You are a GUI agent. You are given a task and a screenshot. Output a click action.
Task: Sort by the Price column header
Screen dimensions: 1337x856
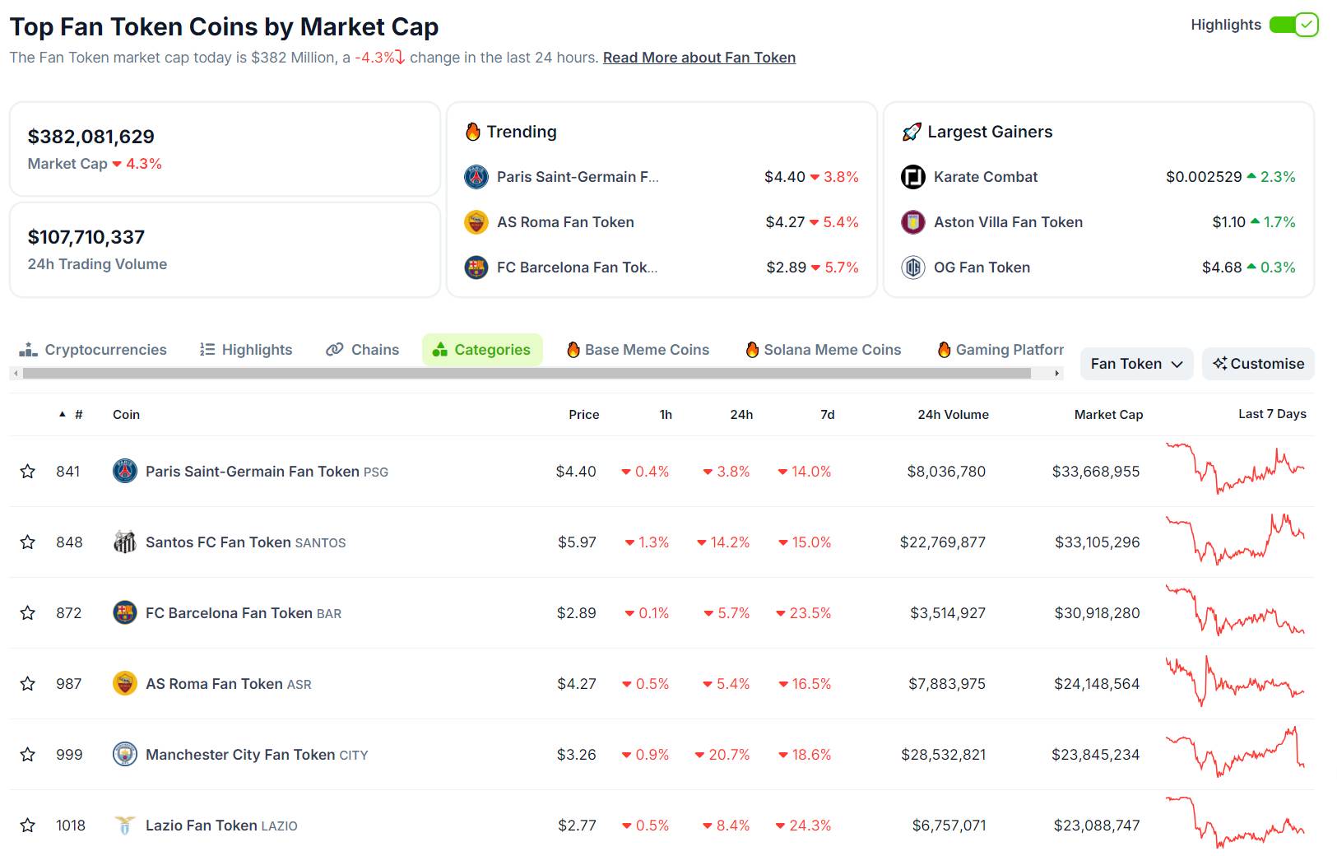coord(584,415)
